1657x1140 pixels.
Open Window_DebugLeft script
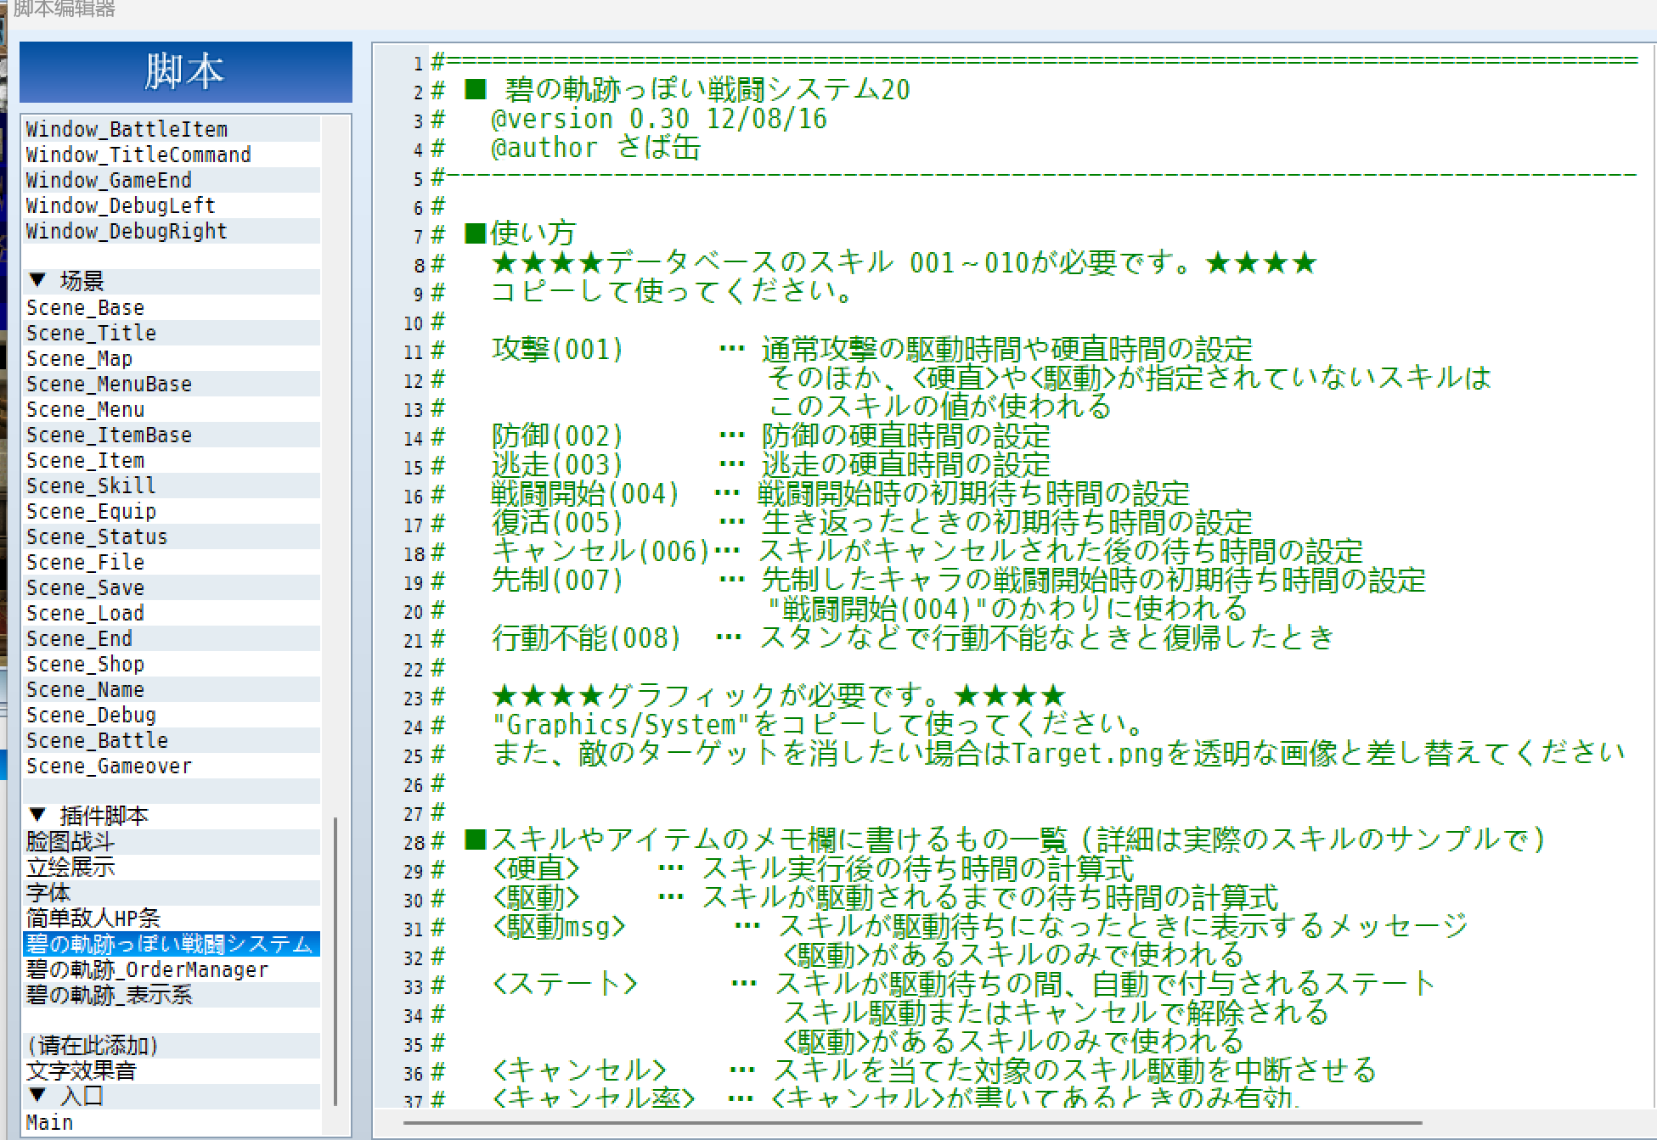point(172,205)
